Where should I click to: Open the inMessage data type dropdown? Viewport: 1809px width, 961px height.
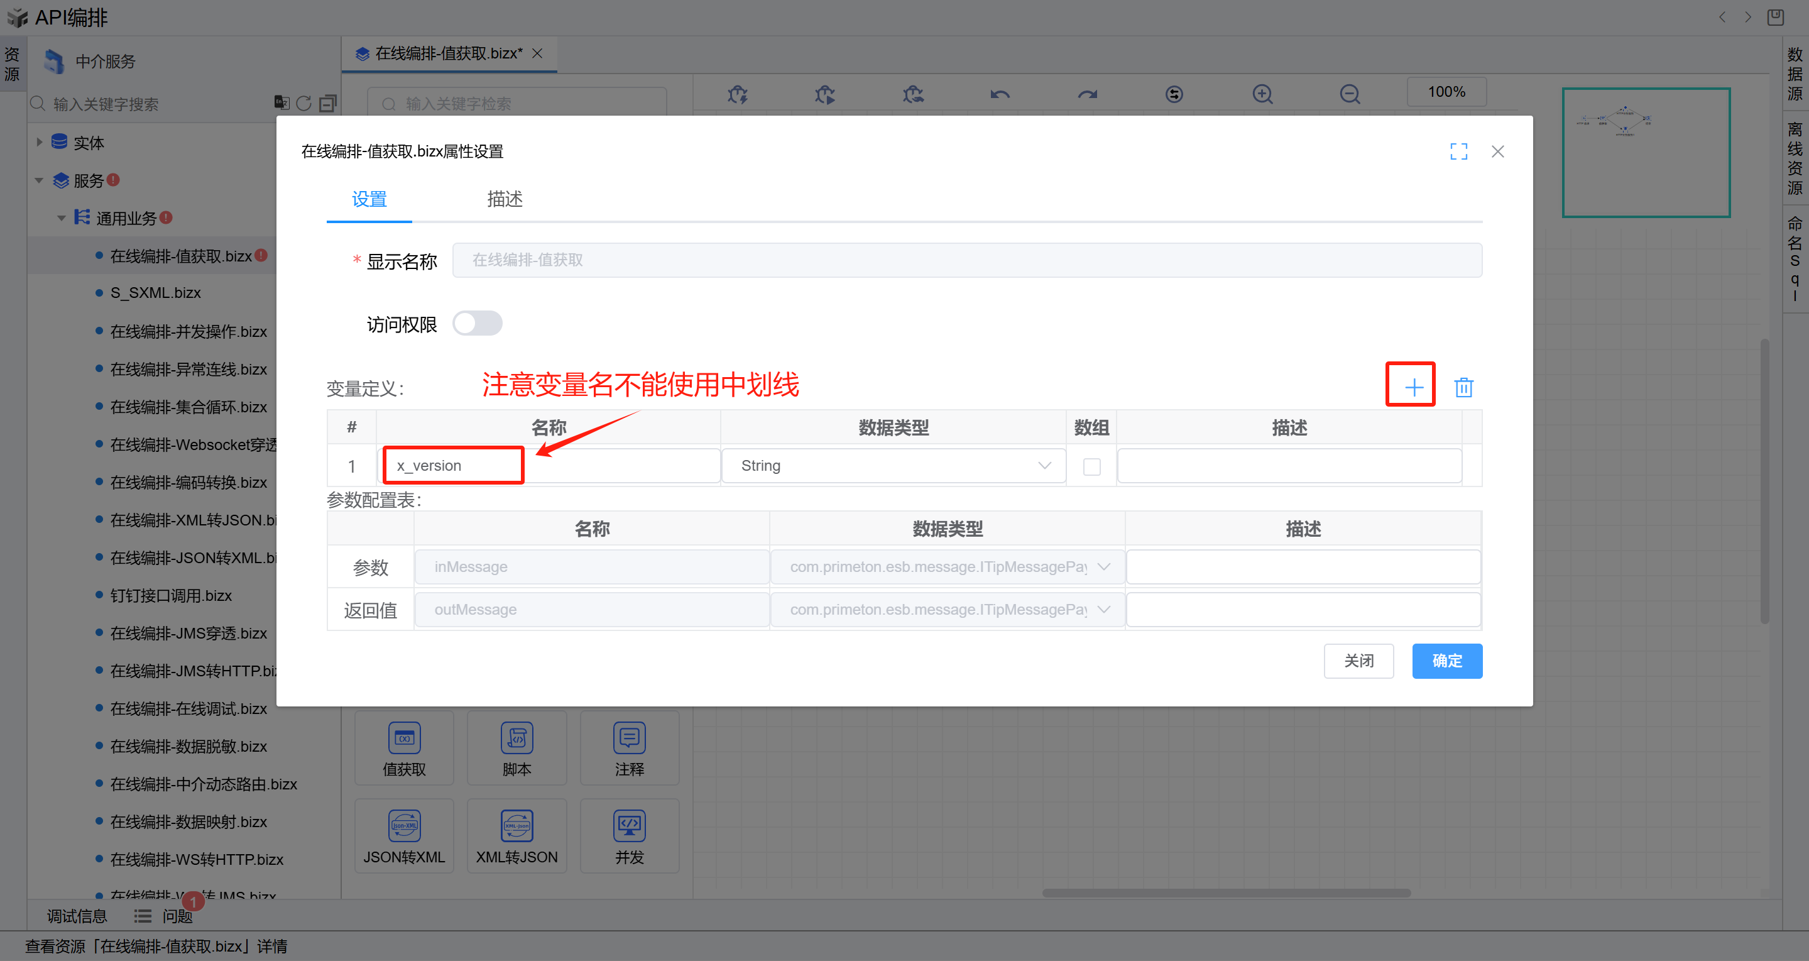tap(948, 567)
